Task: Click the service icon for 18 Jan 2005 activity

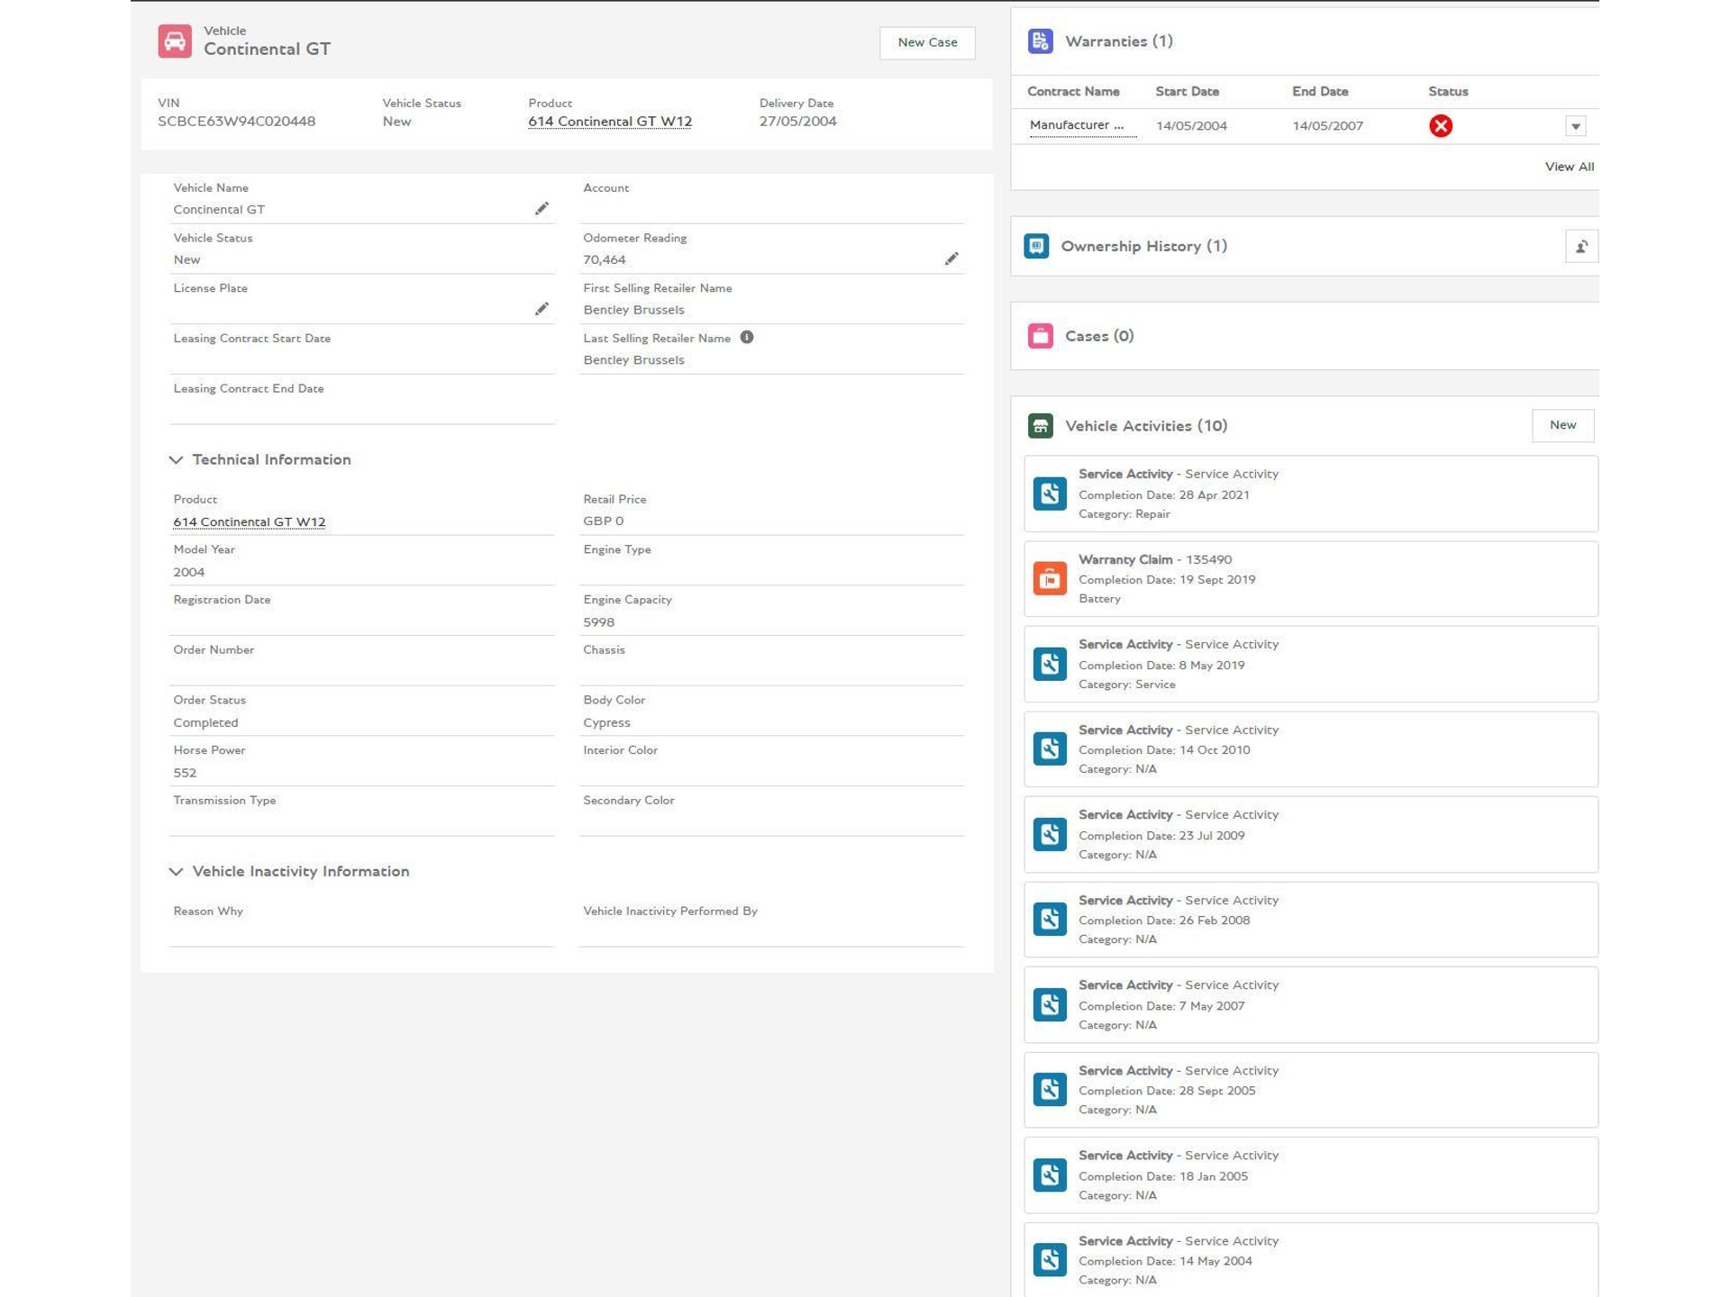Action: point(1050,1175)
